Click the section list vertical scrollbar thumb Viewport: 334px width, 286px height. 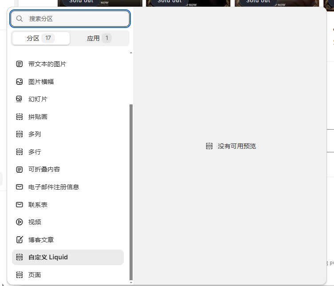pos(131,192)
